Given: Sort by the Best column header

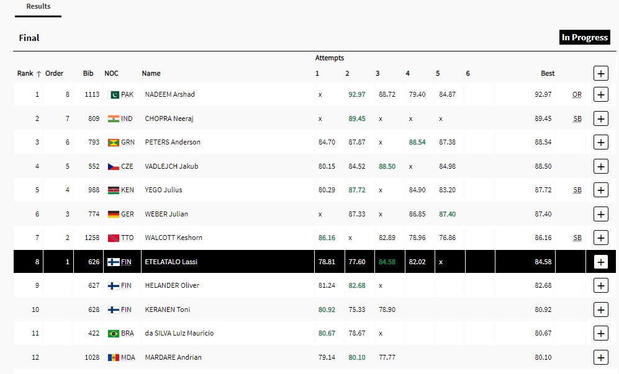Looking at the screenshot, I should (548, 73).
